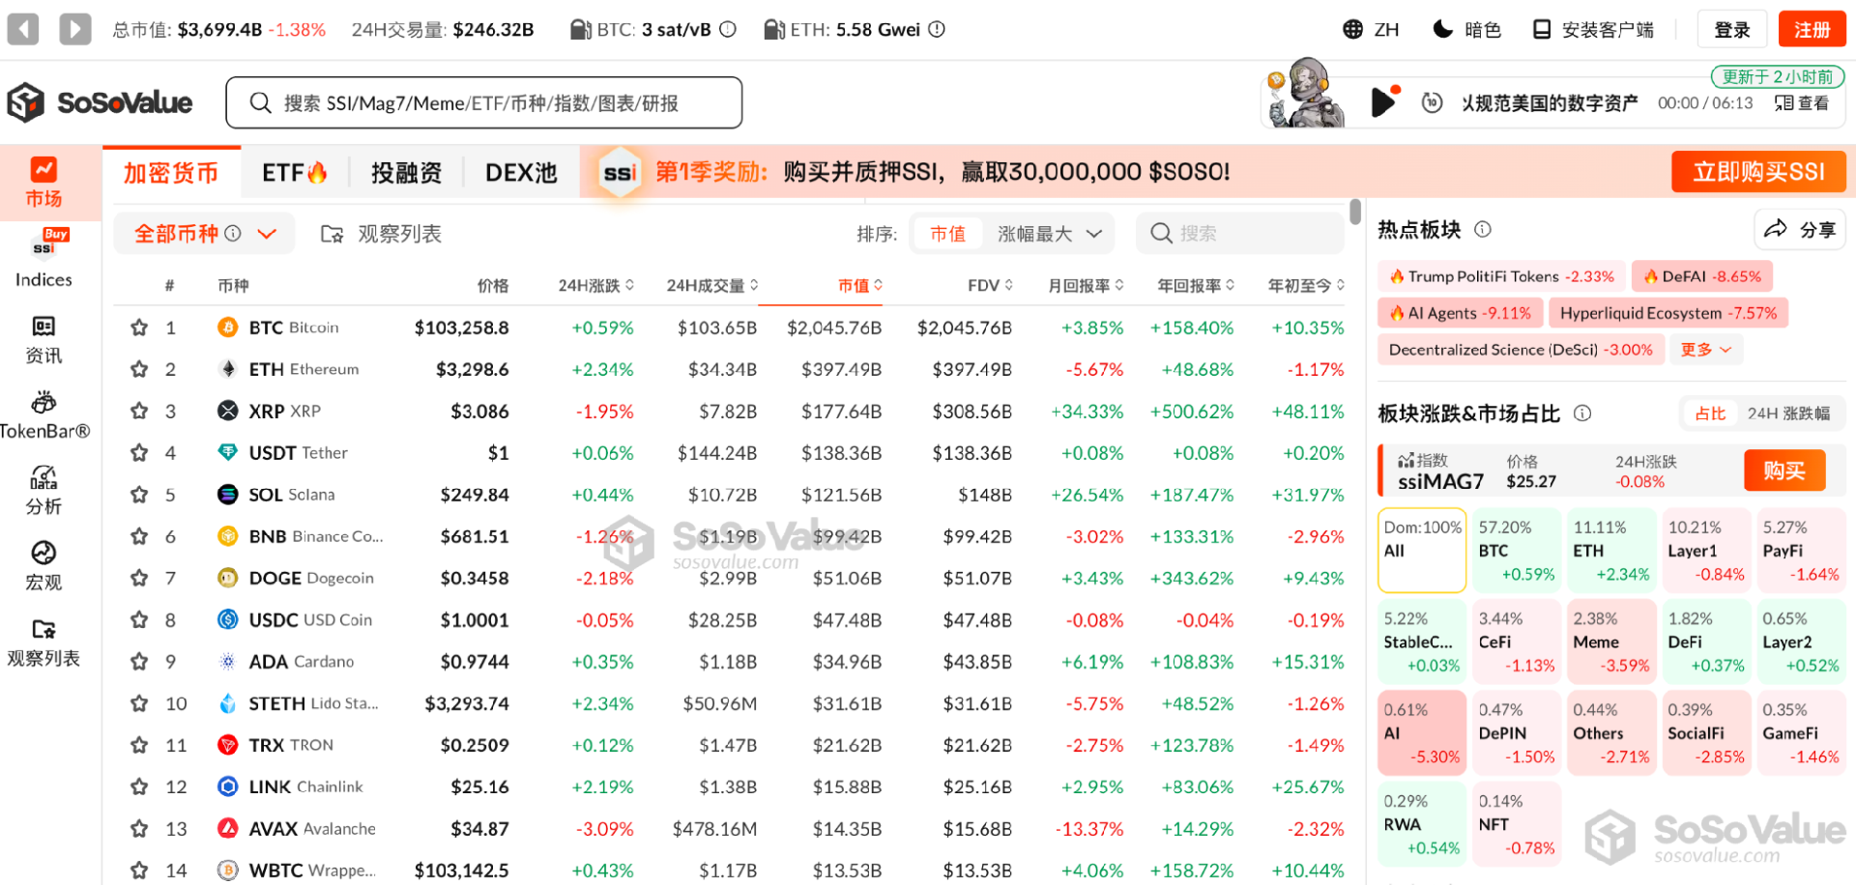Click info icon beside 热点板块
The image size is (1856, 885).
point(1482,229)
